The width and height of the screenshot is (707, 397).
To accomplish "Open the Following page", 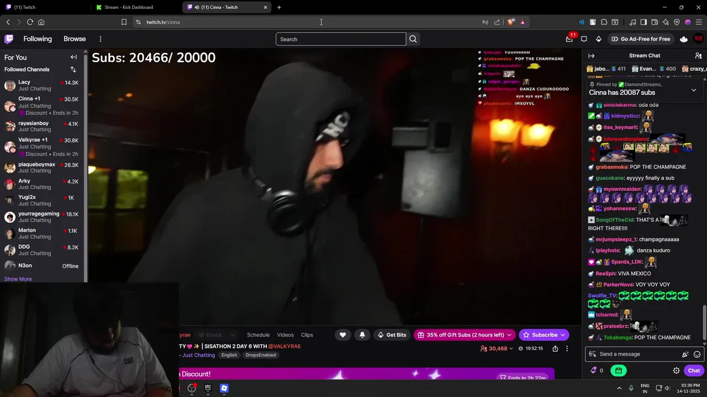I will [x=38, y=39].
